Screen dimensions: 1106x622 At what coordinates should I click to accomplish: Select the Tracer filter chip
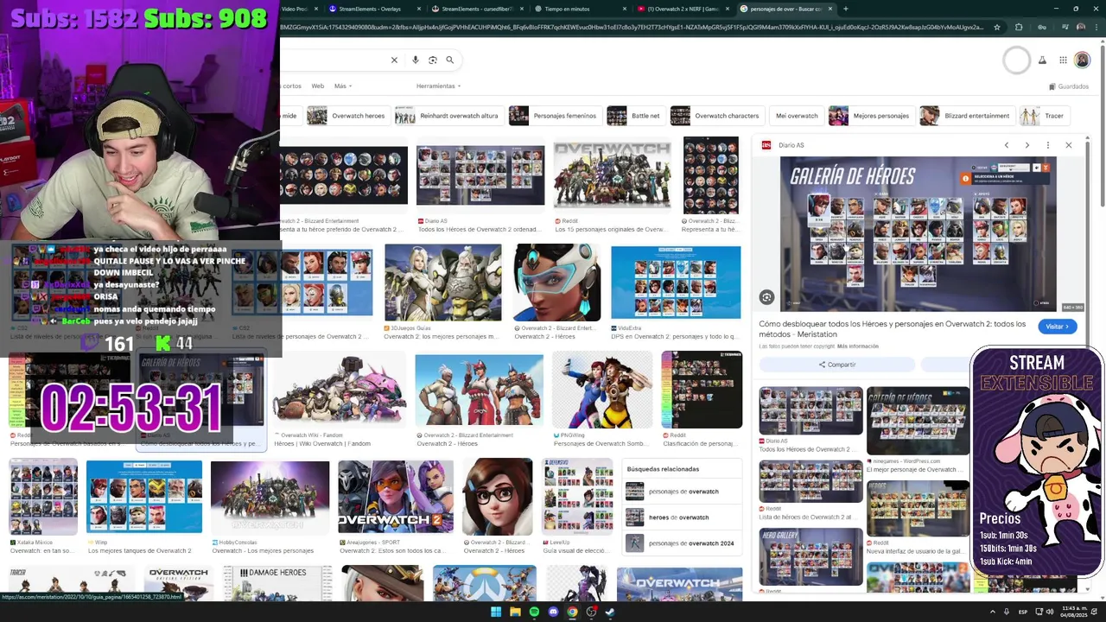pyautogui.click(x=1044, y=116)
